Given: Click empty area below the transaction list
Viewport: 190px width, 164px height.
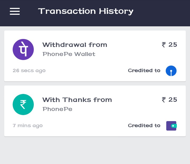Looking at the screenshot, I should (x=95, y=151).
